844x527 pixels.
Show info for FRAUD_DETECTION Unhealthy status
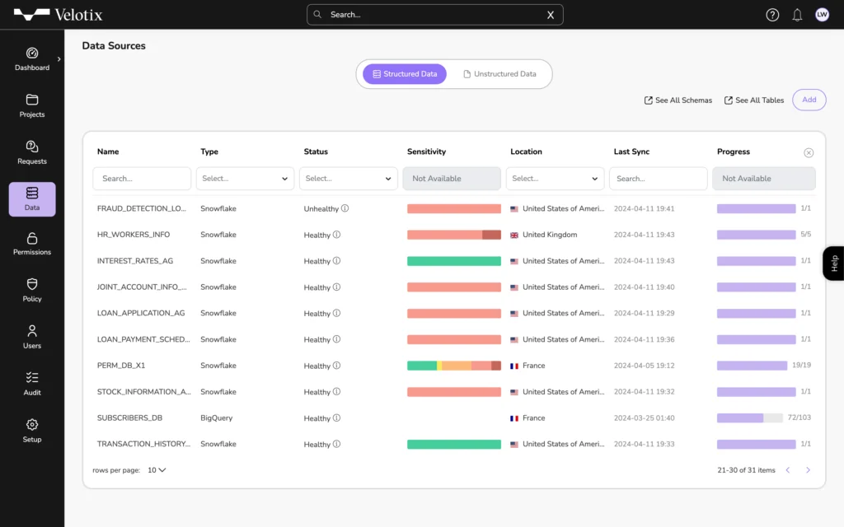point(345,208)
